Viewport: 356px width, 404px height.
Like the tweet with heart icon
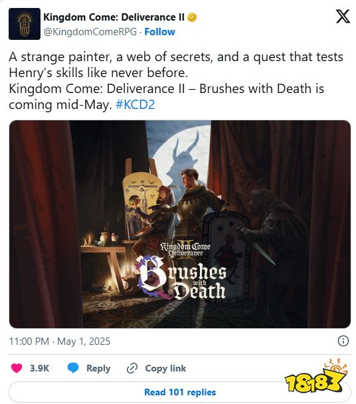17,368
